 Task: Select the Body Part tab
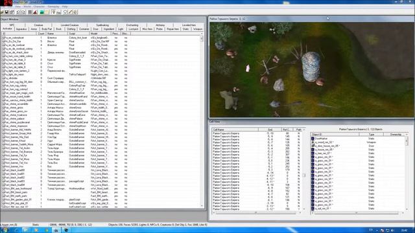(47, 29)
